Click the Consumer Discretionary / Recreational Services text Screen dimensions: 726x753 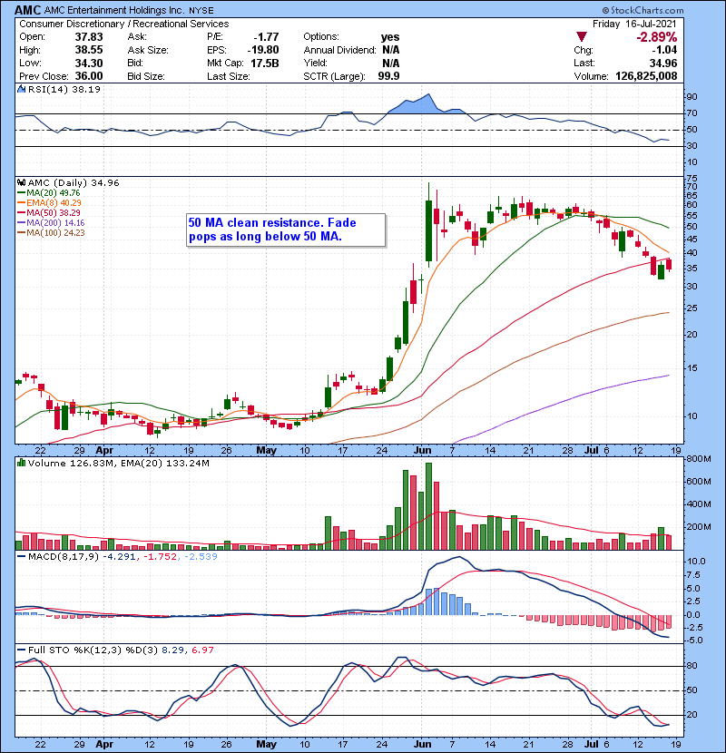(124, 24)
